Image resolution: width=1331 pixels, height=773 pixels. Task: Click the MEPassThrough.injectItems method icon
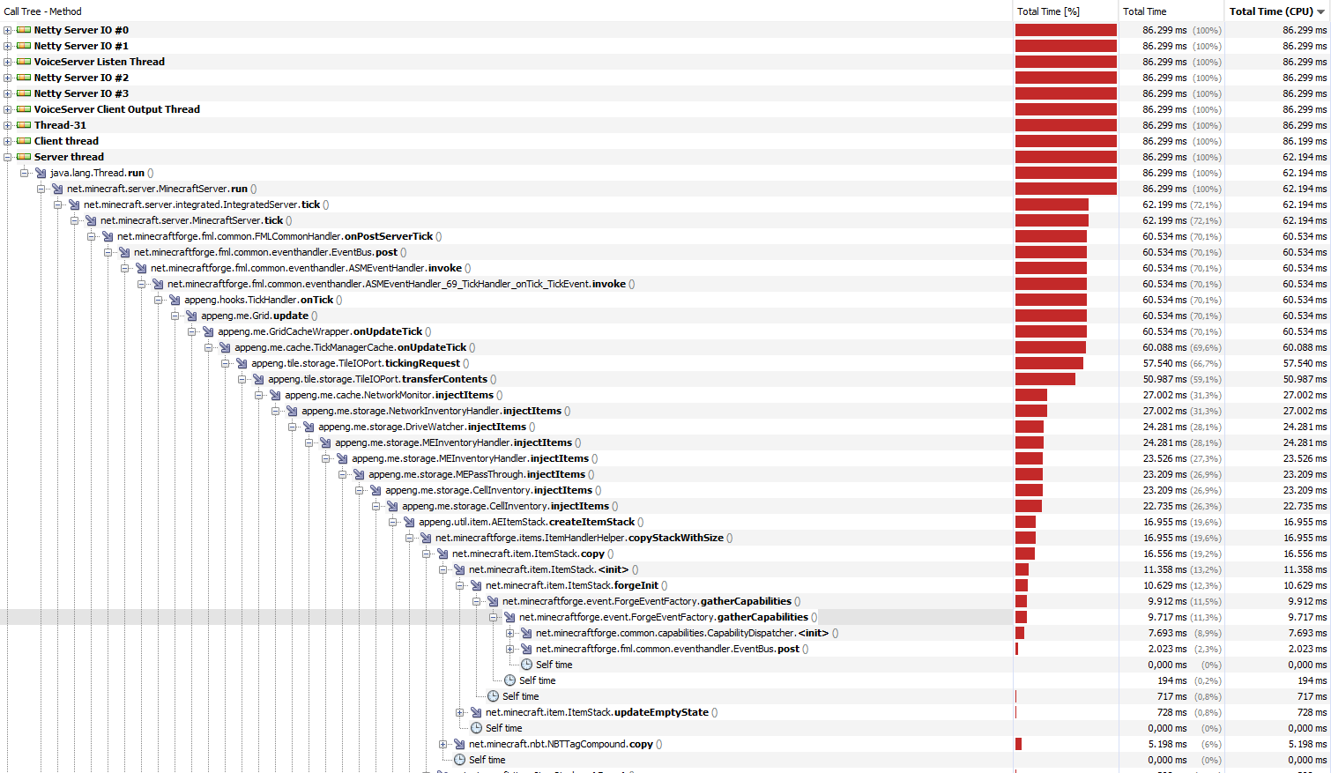coord(359,474)
